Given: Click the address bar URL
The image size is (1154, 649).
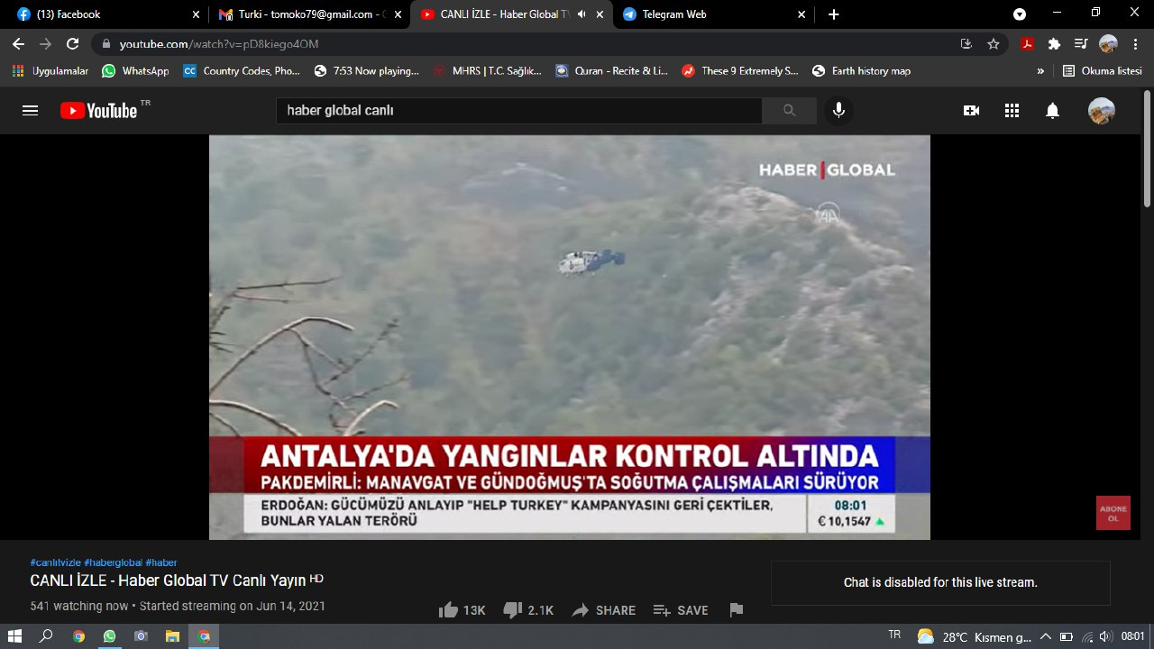Looking at the screenshot, I should click(219, 43).
